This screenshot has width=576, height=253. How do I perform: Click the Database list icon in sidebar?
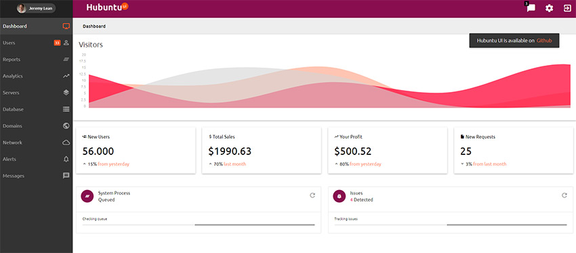pyautogui.click(x=66, y=110)
